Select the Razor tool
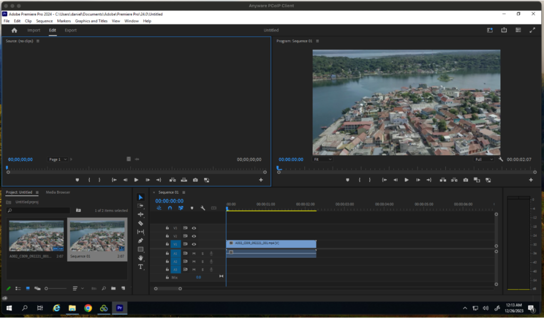The image size is (544, 318). [141, 224]
